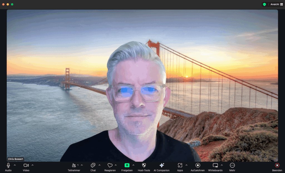
Task: End the meeting with Beenden
Action: pyautogui.click(x=277, y=166)
